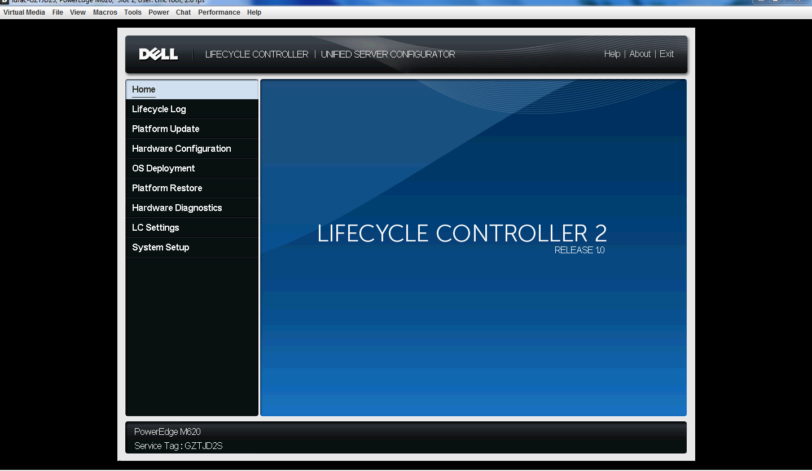Image resolution: width=812 pixels, height=471 pixels.
Task: Open LC Settings
Action: coord(192,228)
